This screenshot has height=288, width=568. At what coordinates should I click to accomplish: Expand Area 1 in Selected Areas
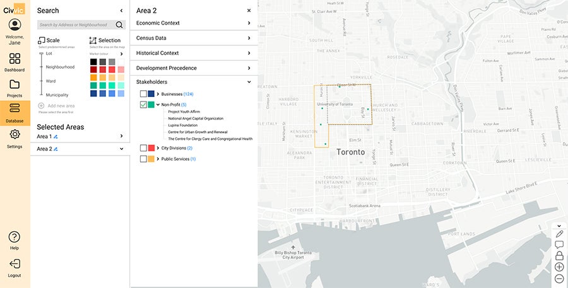[121, 136]
